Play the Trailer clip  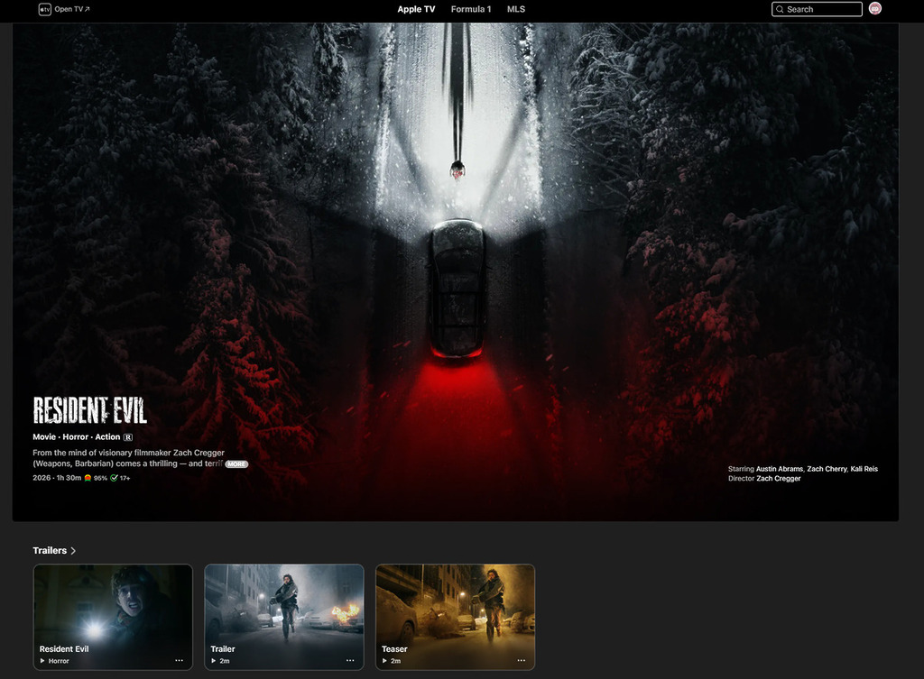(x=213, y=661)
